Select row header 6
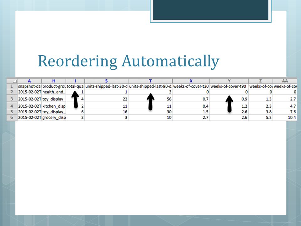This screenshot has height=226, width=301. coord(12,117)
